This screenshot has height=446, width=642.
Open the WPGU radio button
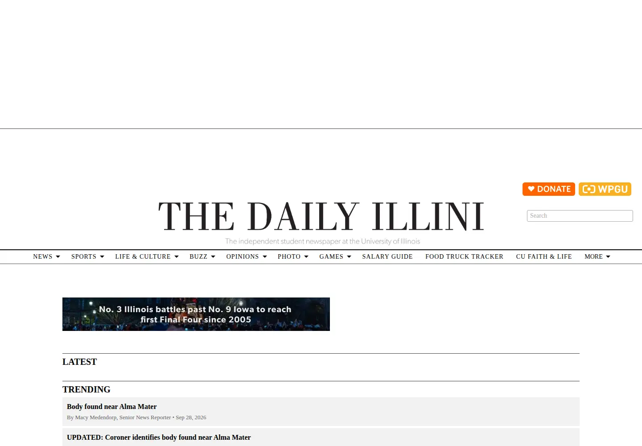(605, 189)
